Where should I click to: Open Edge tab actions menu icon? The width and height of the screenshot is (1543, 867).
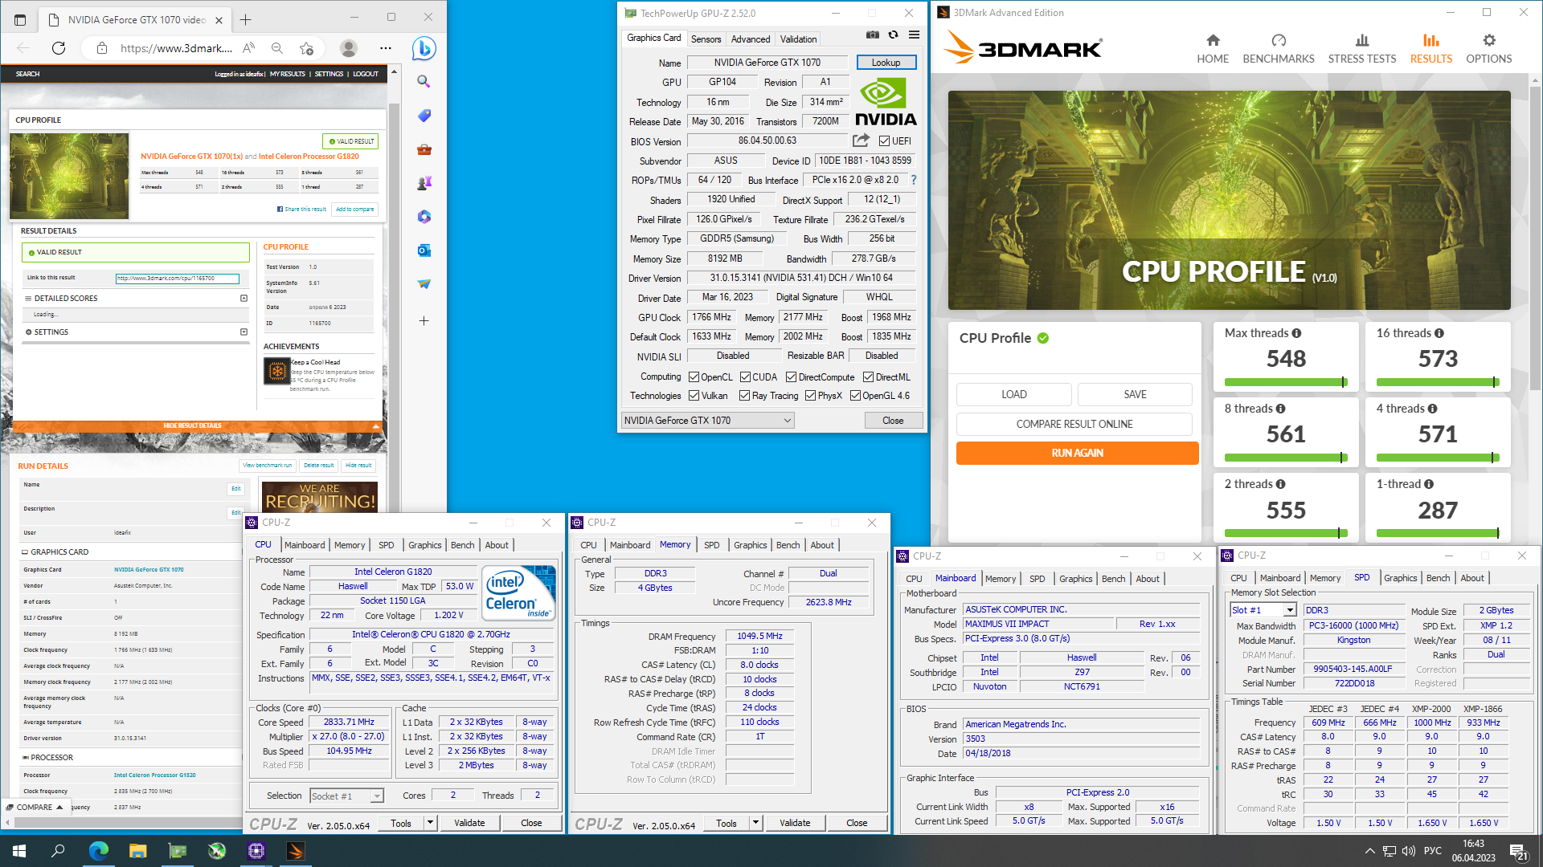click(x=20, y=19)
